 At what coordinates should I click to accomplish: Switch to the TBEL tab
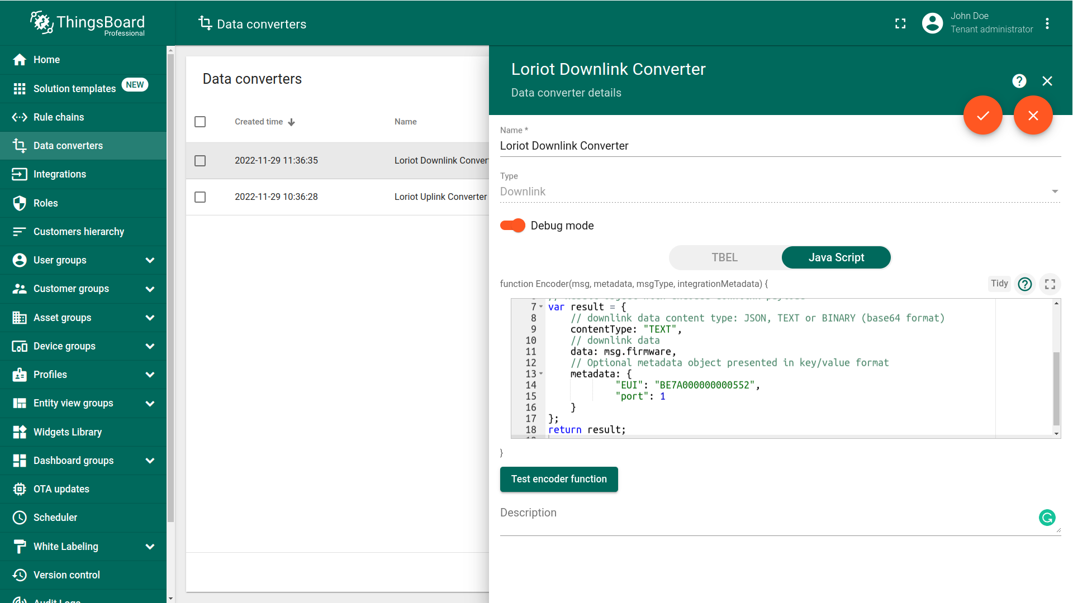click(724, 257)
